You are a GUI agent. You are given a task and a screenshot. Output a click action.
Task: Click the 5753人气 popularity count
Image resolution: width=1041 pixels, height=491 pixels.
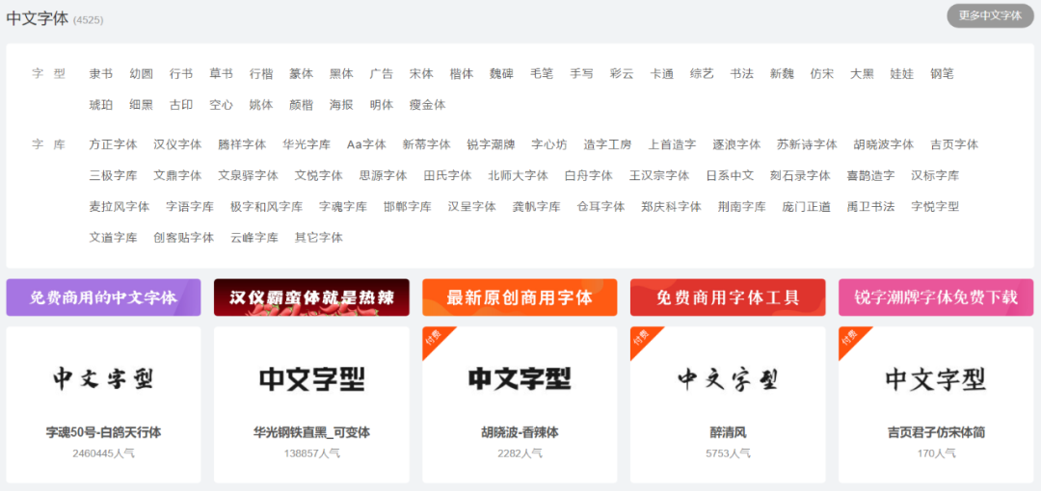(x=728, y=453)
